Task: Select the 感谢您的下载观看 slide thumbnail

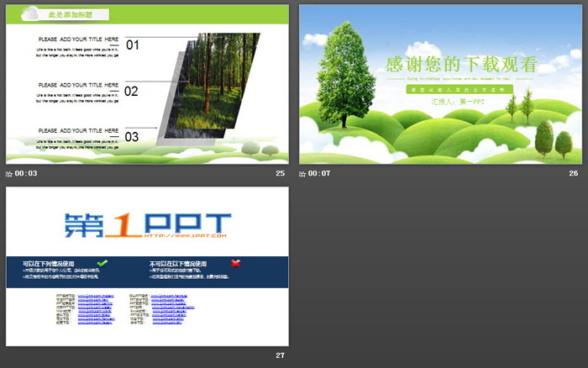Action: pyautogui.click(x=440, y=84)
